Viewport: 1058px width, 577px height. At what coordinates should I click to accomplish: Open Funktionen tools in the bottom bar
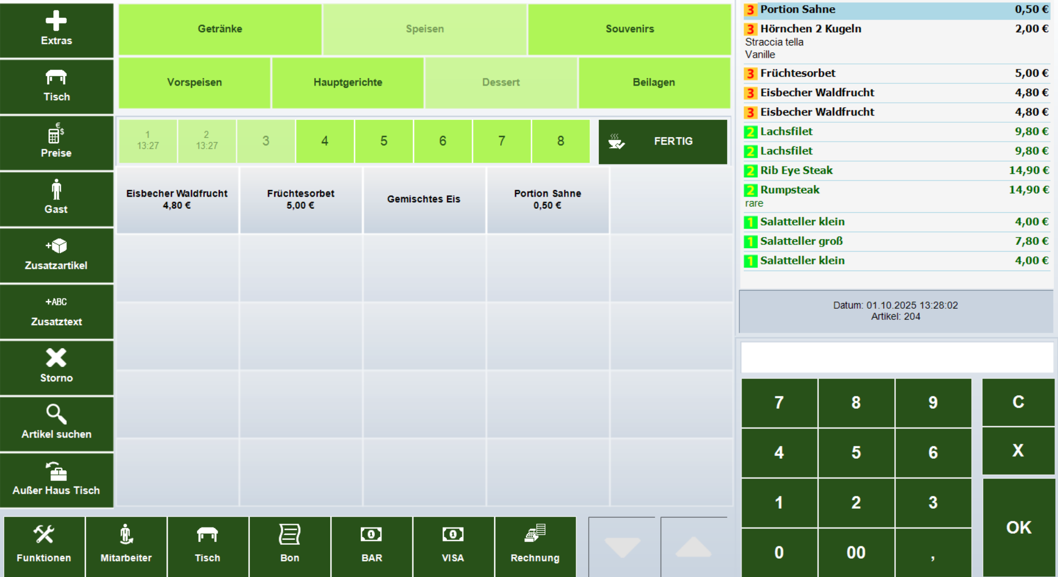coord(44,547)
